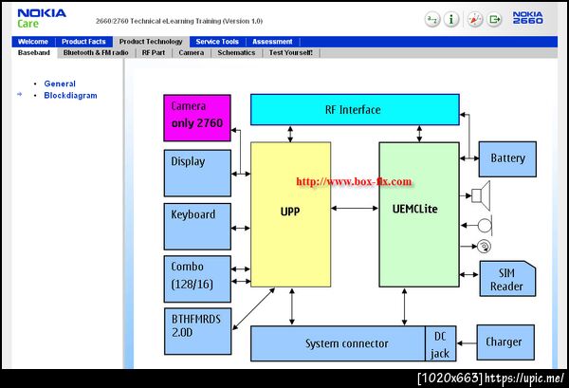The image size is (569, 388).
Task: Click the UPP block in diagram
Action: [291, 214]
